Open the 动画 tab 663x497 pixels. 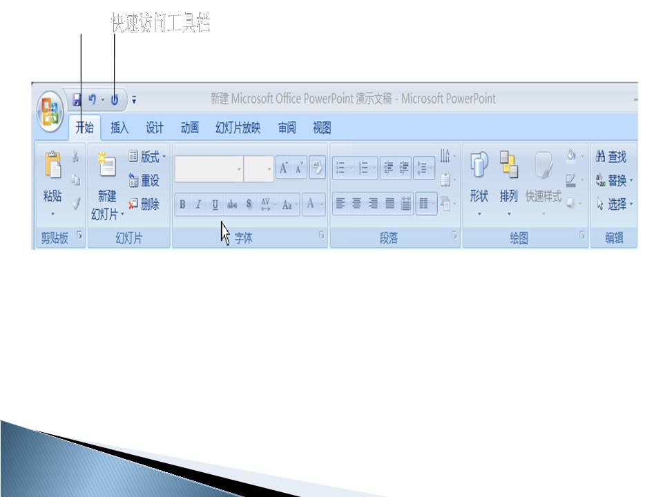[x=189, y=127]
